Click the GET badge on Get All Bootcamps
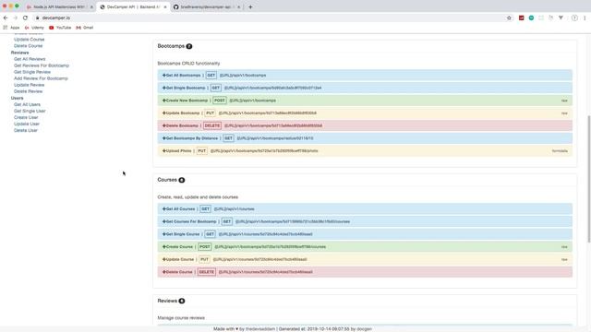 (211, 76)
